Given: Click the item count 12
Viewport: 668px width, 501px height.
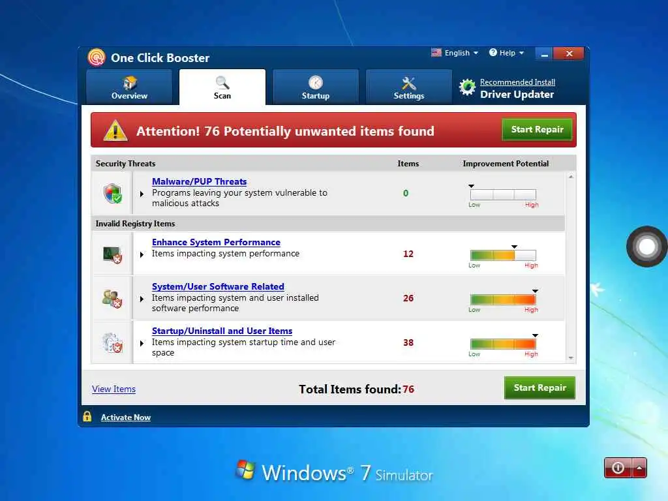Looking at the screenshot, I should coord(408,254).
